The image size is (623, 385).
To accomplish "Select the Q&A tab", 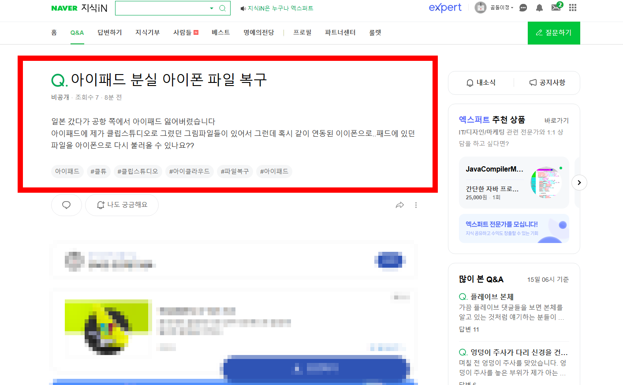I will tap(77, 33).
